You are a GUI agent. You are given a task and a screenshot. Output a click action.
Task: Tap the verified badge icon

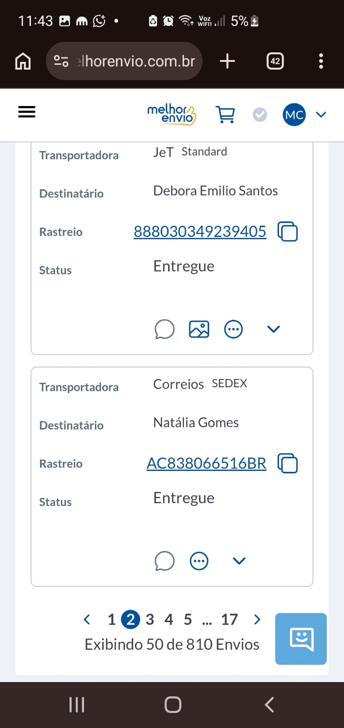point(260,115)
